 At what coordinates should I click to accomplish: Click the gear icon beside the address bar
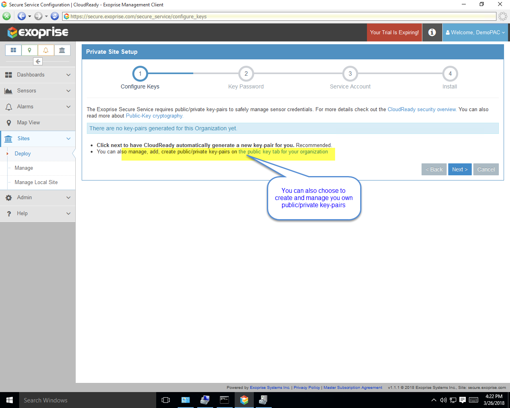(503, 16)
